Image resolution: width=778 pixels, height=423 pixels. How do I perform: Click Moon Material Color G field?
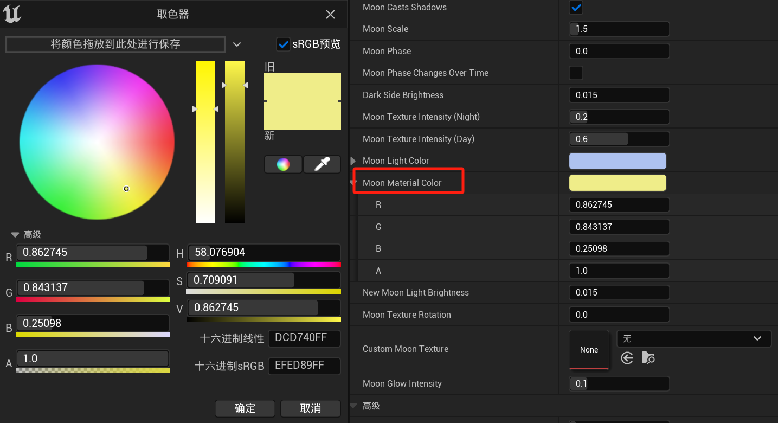coord(619,227)
